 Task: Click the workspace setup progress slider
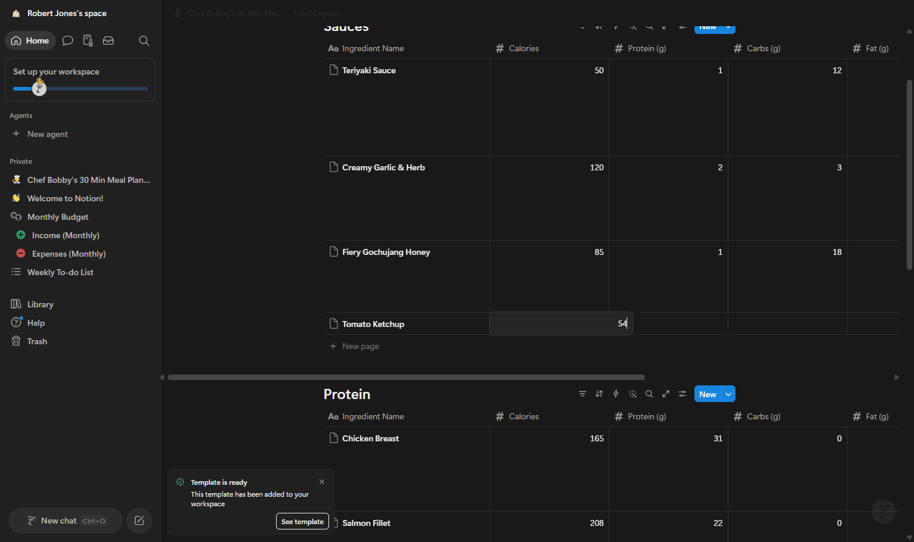[80, 89]
